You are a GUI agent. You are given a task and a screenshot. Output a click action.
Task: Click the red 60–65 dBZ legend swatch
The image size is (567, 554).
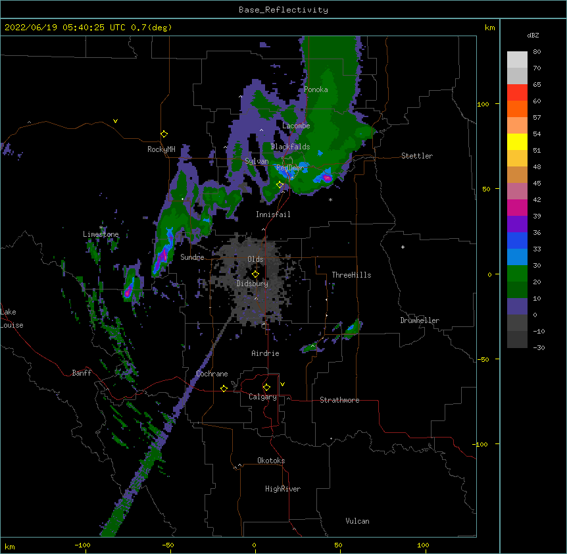pos(517,93)
